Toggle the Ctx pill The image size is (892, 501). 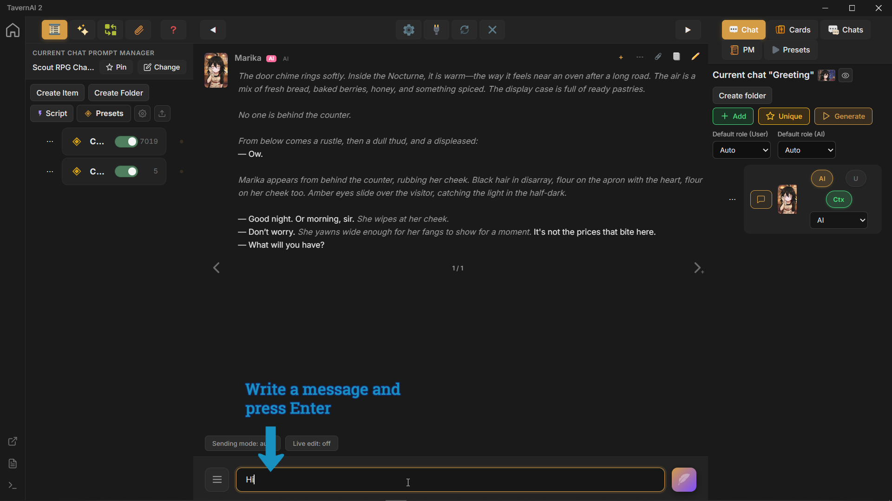pyautogui.click(x=839, y=199)
